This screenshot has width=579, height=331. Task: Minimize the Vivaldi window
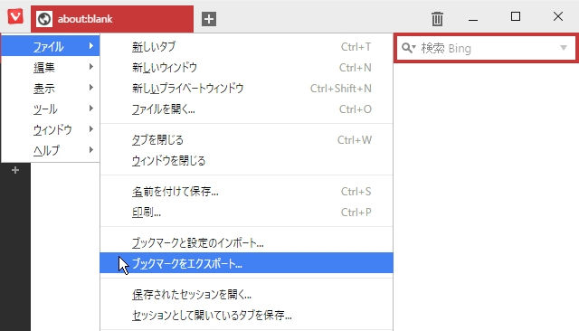click(473, 19)
